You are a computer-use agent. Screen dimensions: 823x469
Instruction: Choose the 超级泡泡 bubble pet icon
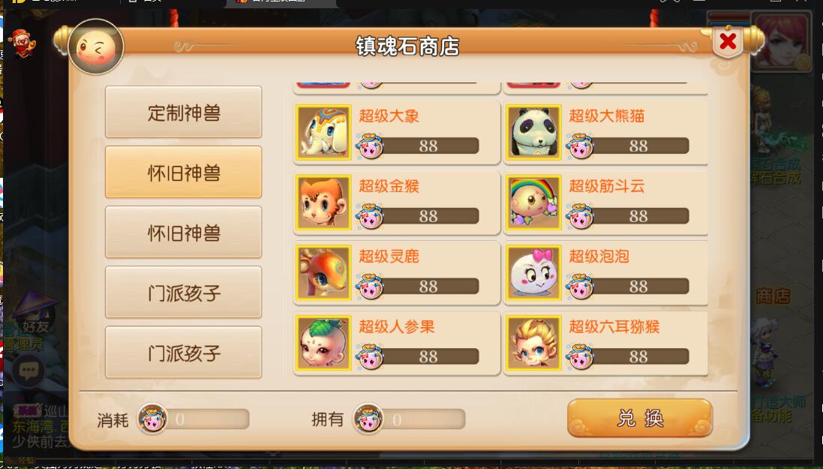click(x=533, y=272)
